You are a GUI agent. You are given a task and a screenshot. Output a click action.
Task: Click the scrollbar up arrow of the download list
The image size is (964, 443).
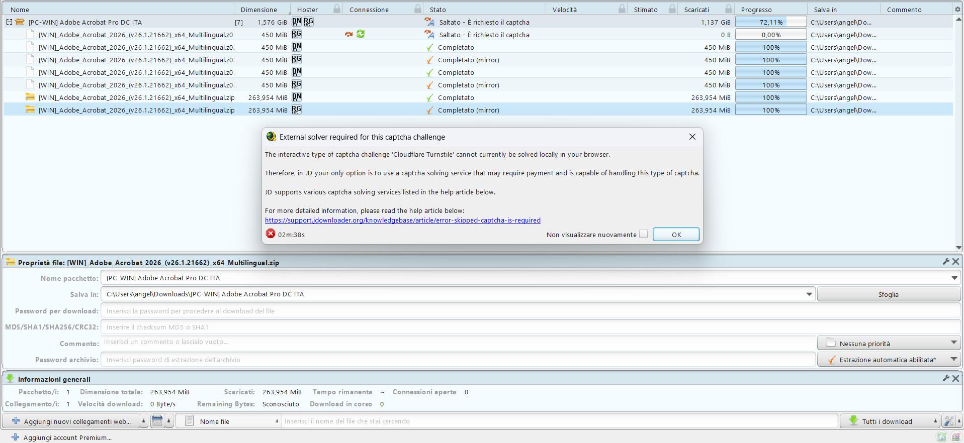(x=958, y=19)
